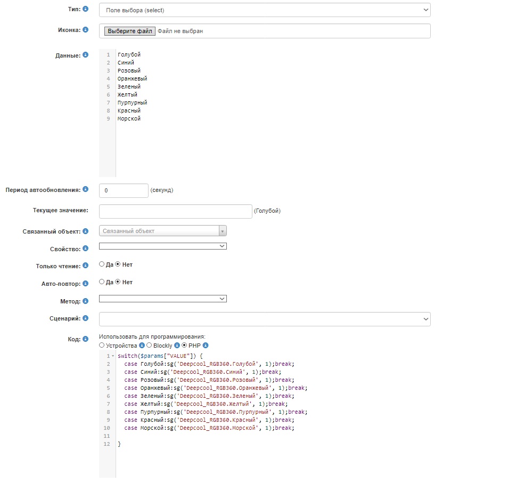Expand the Связанный объект combo box
Image resolution: width=516 pixels, height=481 pixels.
point(223,231)
